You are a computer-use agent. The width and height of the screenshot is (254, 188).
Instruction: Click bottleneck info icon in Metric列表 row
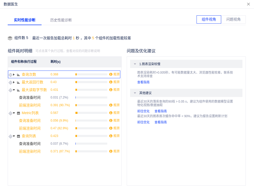[x=111, y=113]
